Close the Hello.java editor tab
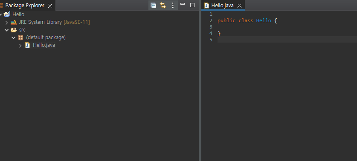 coord(239,6)
